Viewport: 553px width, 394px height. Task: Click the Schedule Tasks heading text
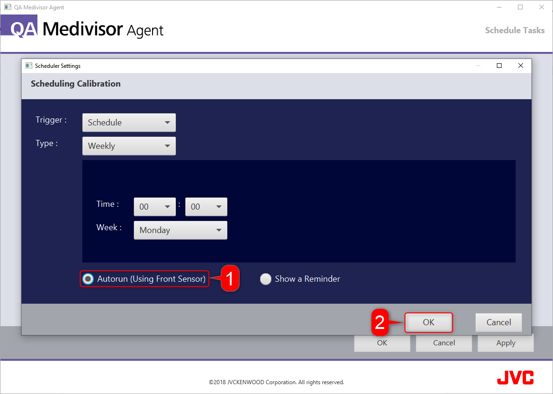(515, 30)
